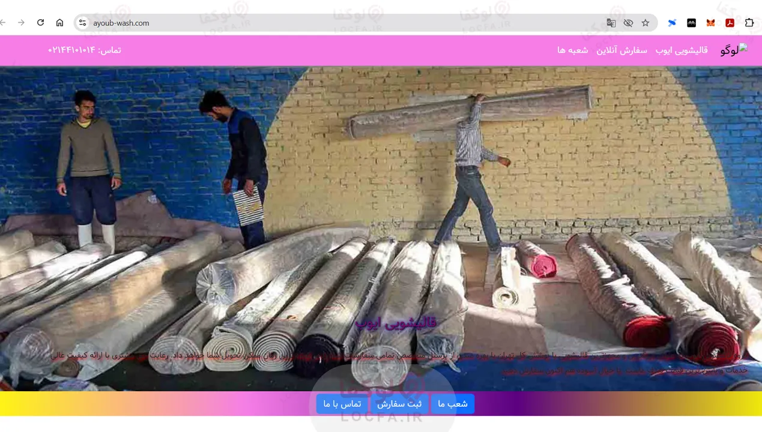Click the تماس با ما button
762x432 pixels.
(x=342, y=404)
